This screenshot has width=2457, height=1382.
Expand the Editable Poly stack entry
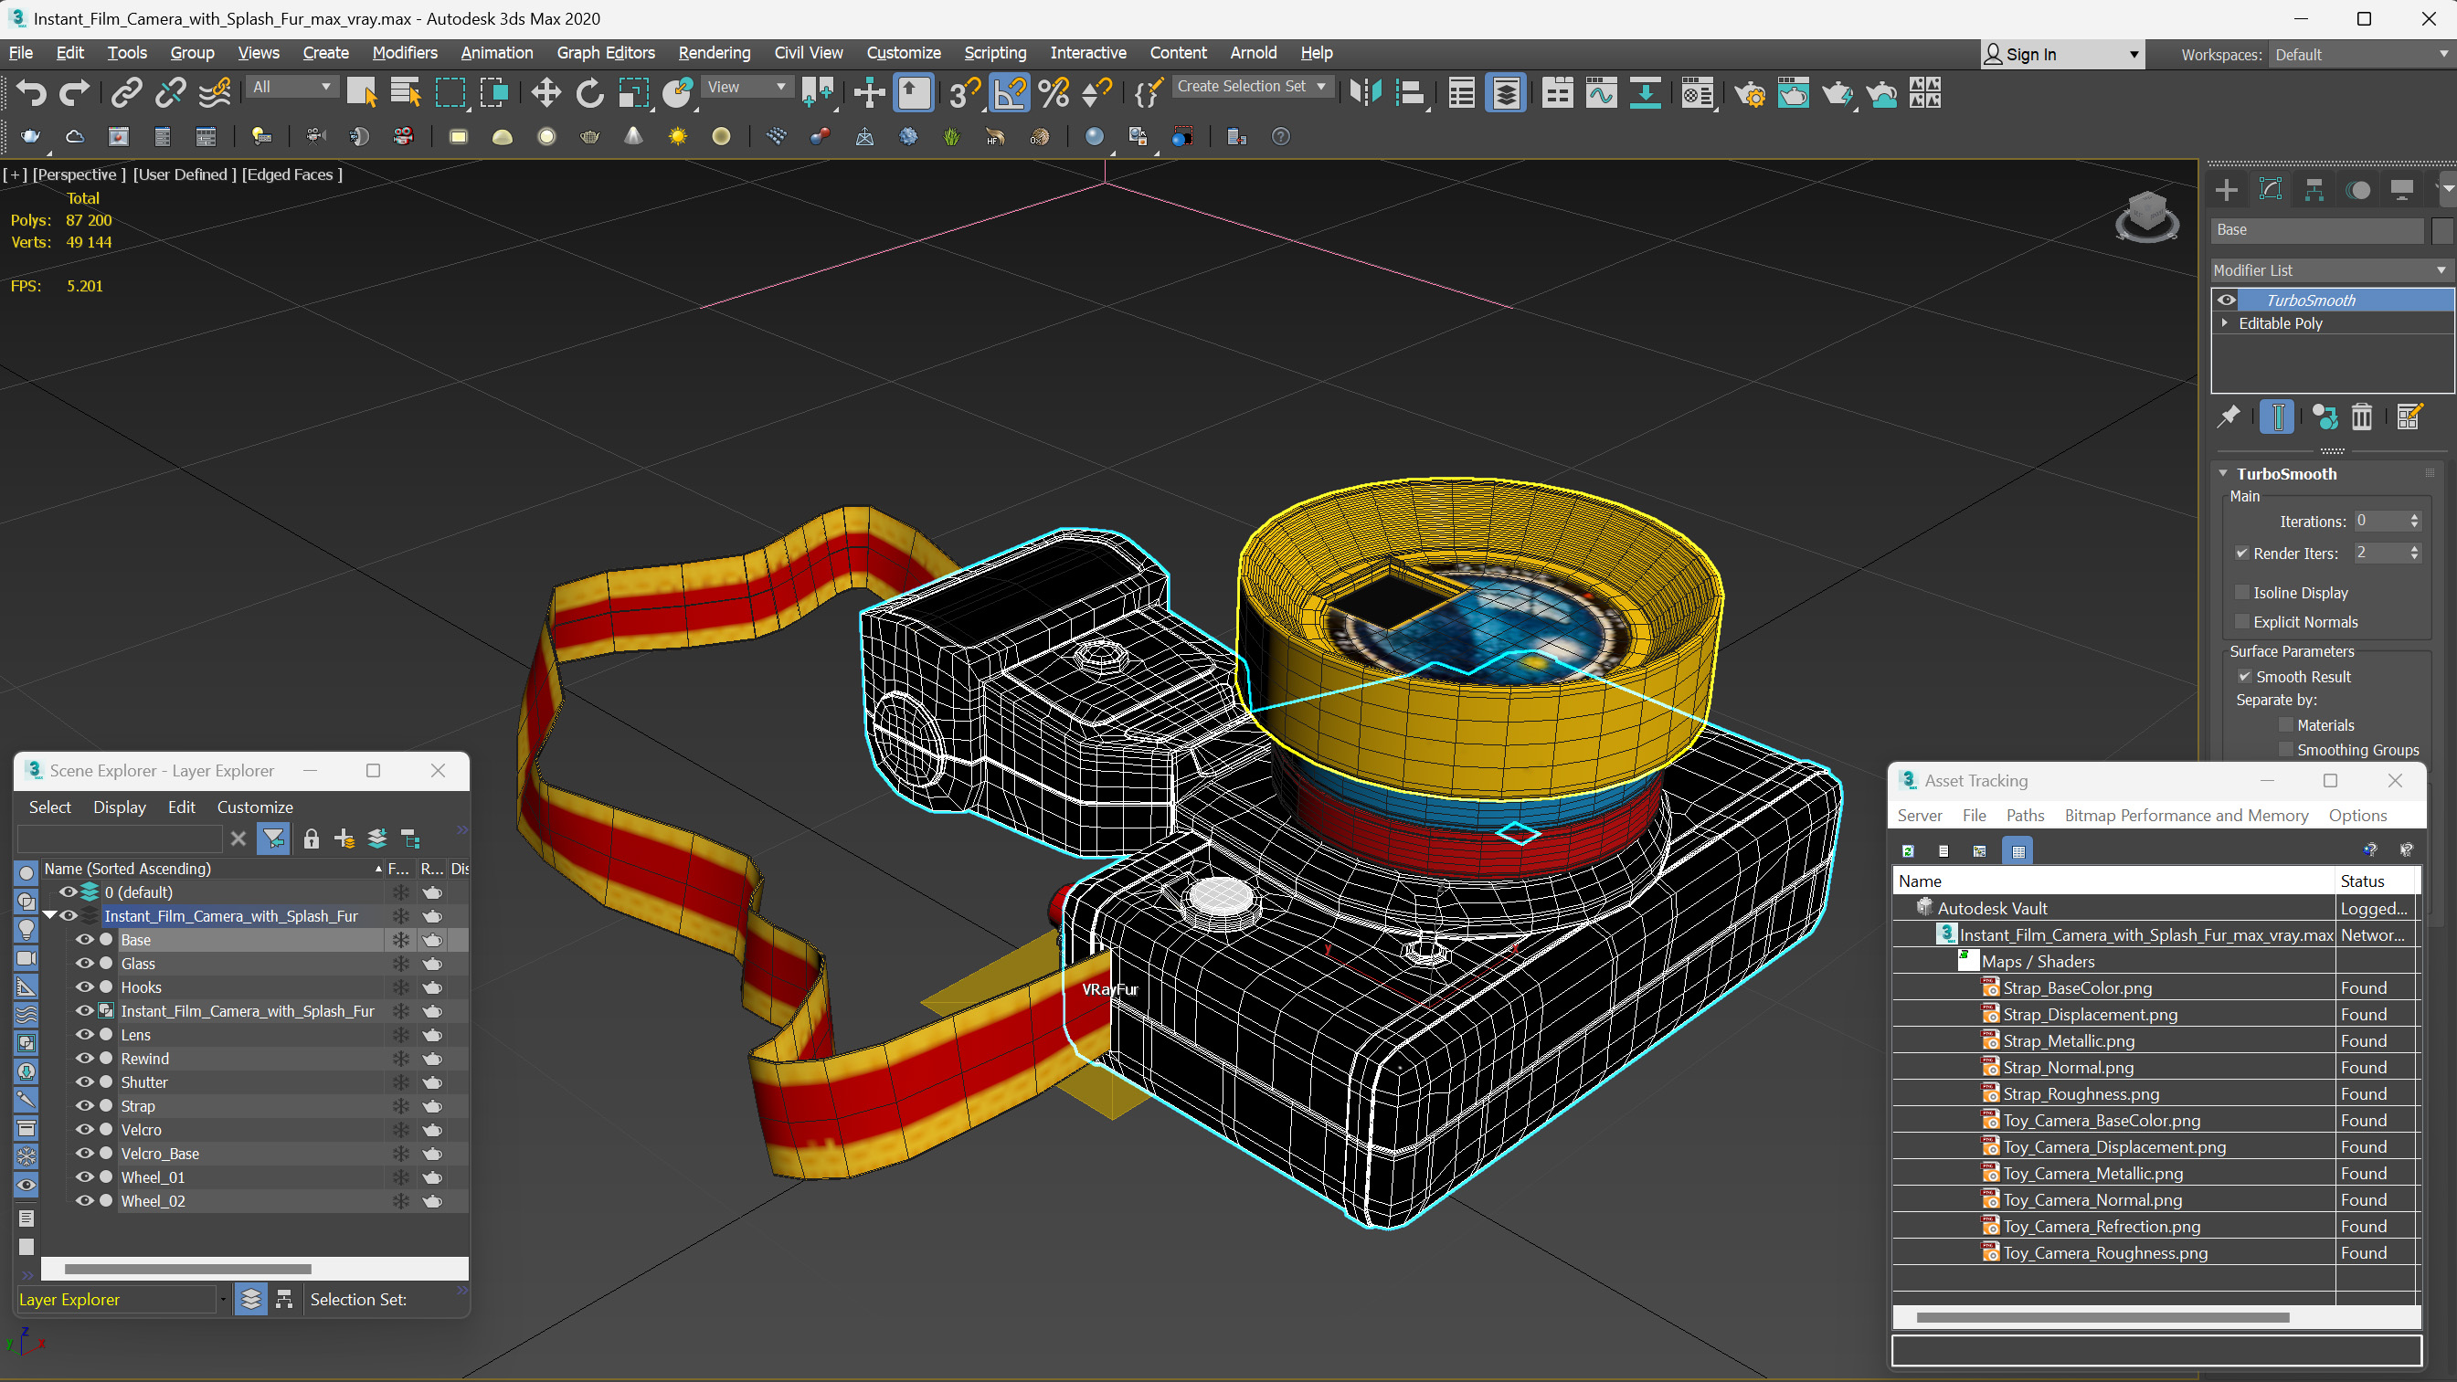pyautogui.click(x=2224, y=322)
